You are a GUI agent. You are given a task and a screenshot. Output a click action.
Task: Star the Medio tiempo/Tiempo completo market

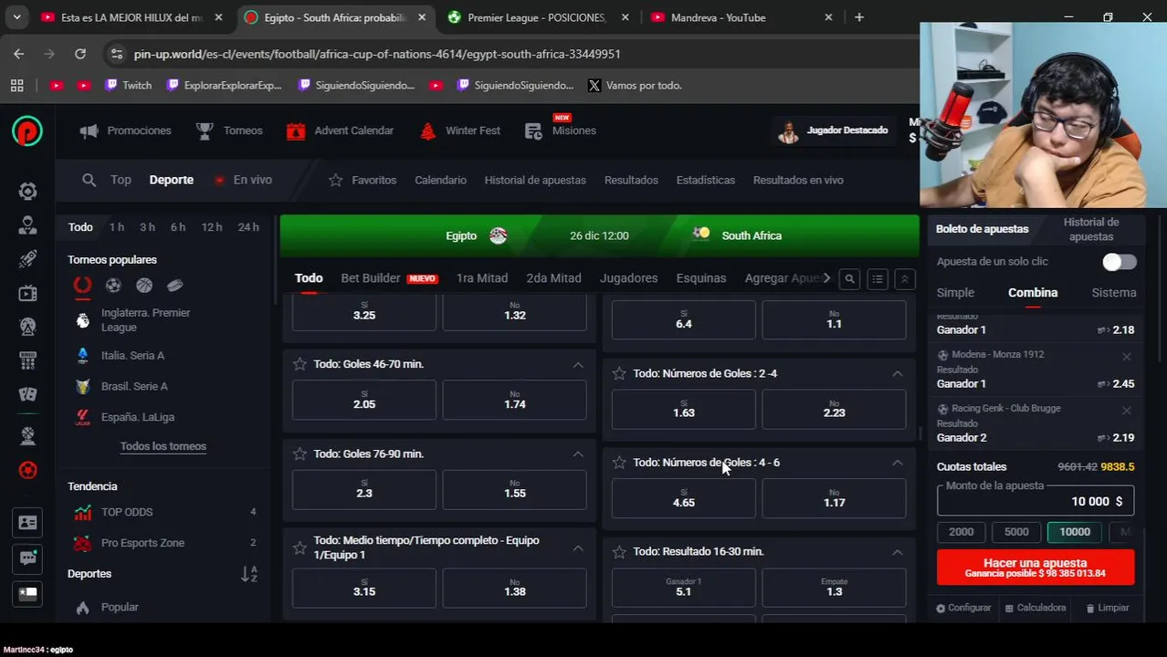(300, 547)
